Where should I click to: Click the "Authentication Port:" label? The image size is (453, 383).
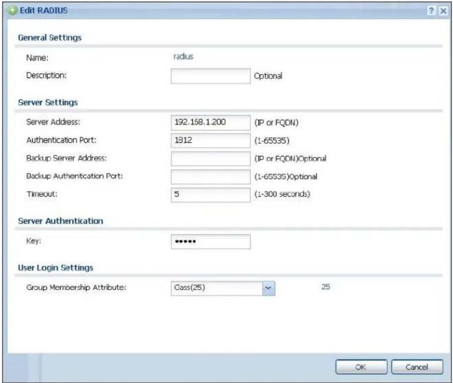(61, 140)
